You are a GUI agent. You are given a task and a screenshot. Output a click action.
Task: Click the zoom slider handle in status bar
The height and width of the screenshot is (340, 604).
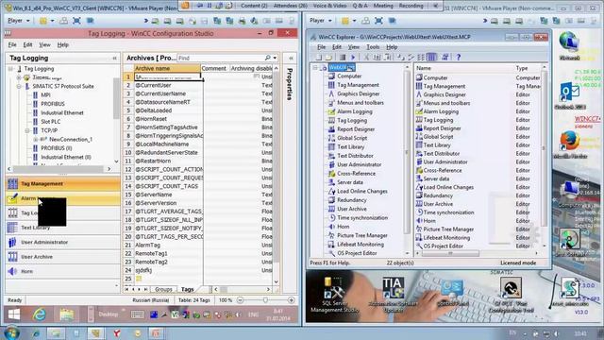[265, 300]
